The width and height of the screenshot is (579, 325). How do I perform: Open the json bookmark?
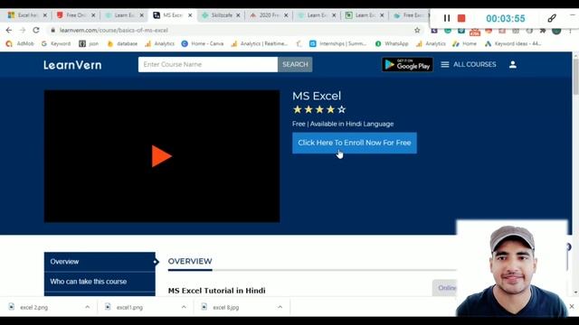pyautogui.click(x=89, y=43)
